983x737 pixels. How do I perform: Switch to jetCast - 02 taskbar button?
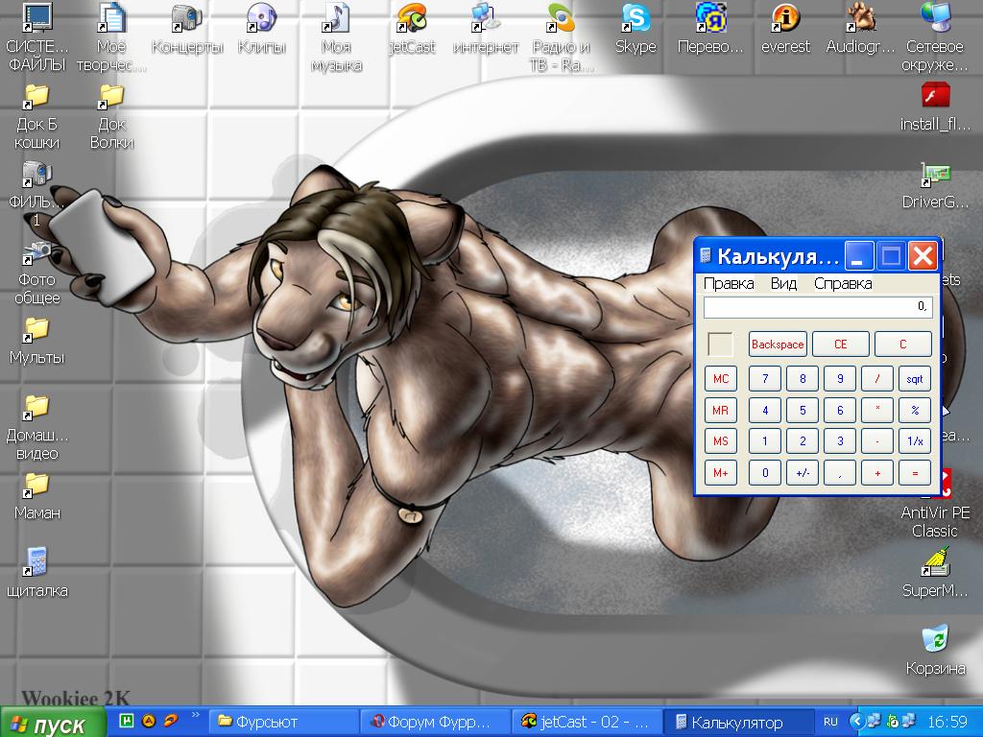(587, 722)
